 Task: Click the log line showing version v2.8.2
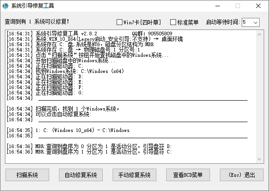click(x=67, y=34)
